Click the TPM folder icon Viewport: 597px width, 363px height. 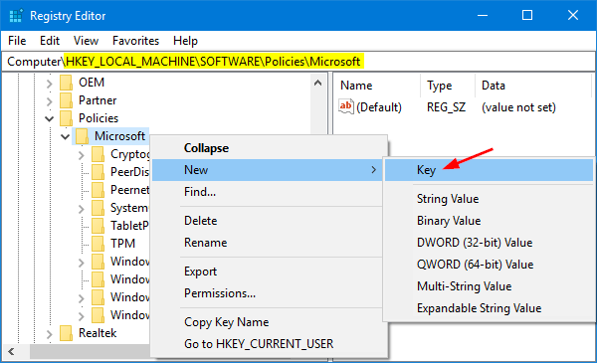coord(98,244)
